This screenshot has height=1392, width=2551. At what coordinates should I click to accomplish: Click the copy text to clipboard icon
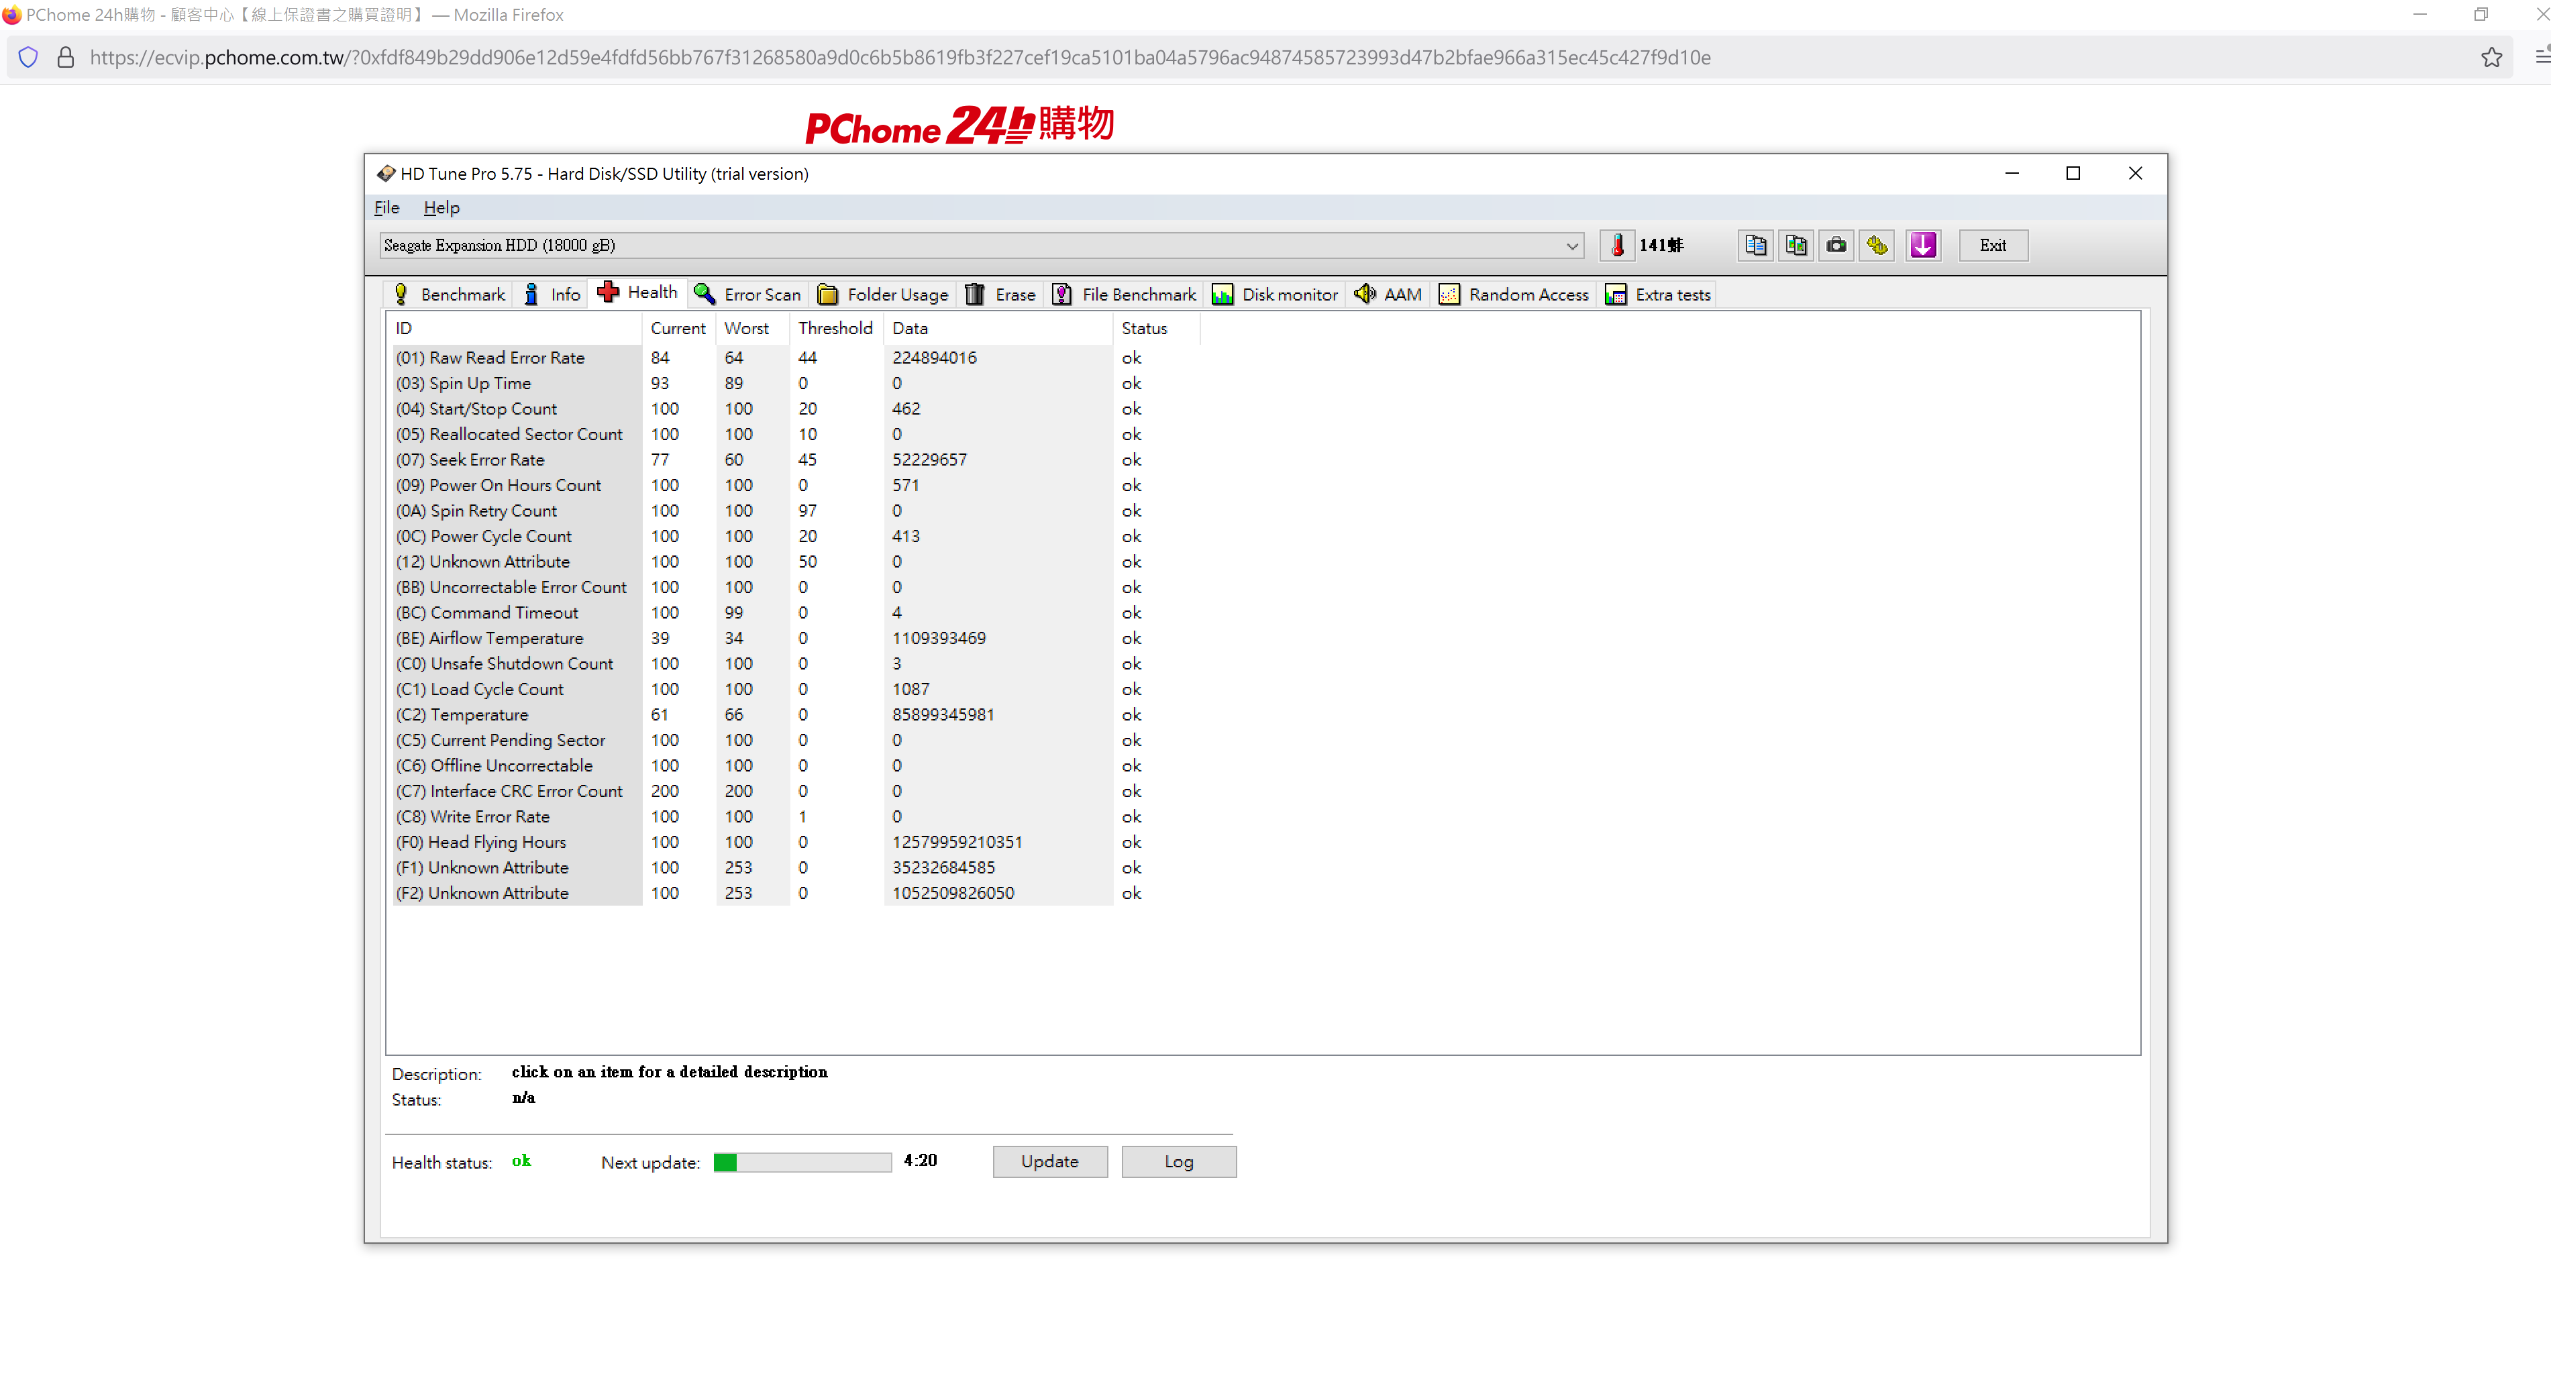[1755, 245]
